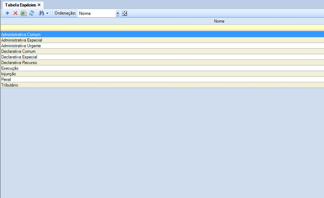Select the Tabela Espécies tab
This screenshot has height=198, width=324.
pyautogui.click(x=20, y=5)
